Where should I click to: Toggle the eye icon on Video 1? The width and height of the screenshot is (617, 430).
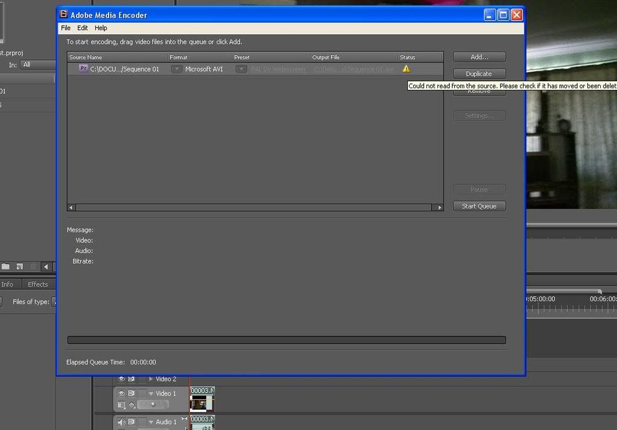tap(122, 393)
